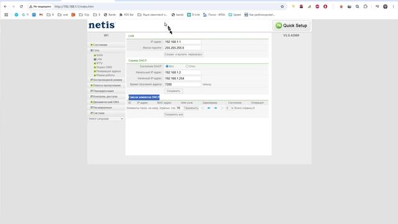This screenshot has height=224, width=398.
Task: Go to next page with right arrow
Action: pyautogui.click(x=216, y=108)
